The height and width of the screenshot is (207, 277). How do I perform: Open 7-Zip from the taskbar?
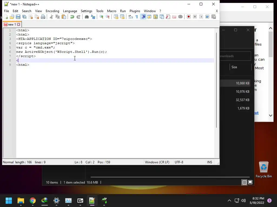click(x=80, y=201)
